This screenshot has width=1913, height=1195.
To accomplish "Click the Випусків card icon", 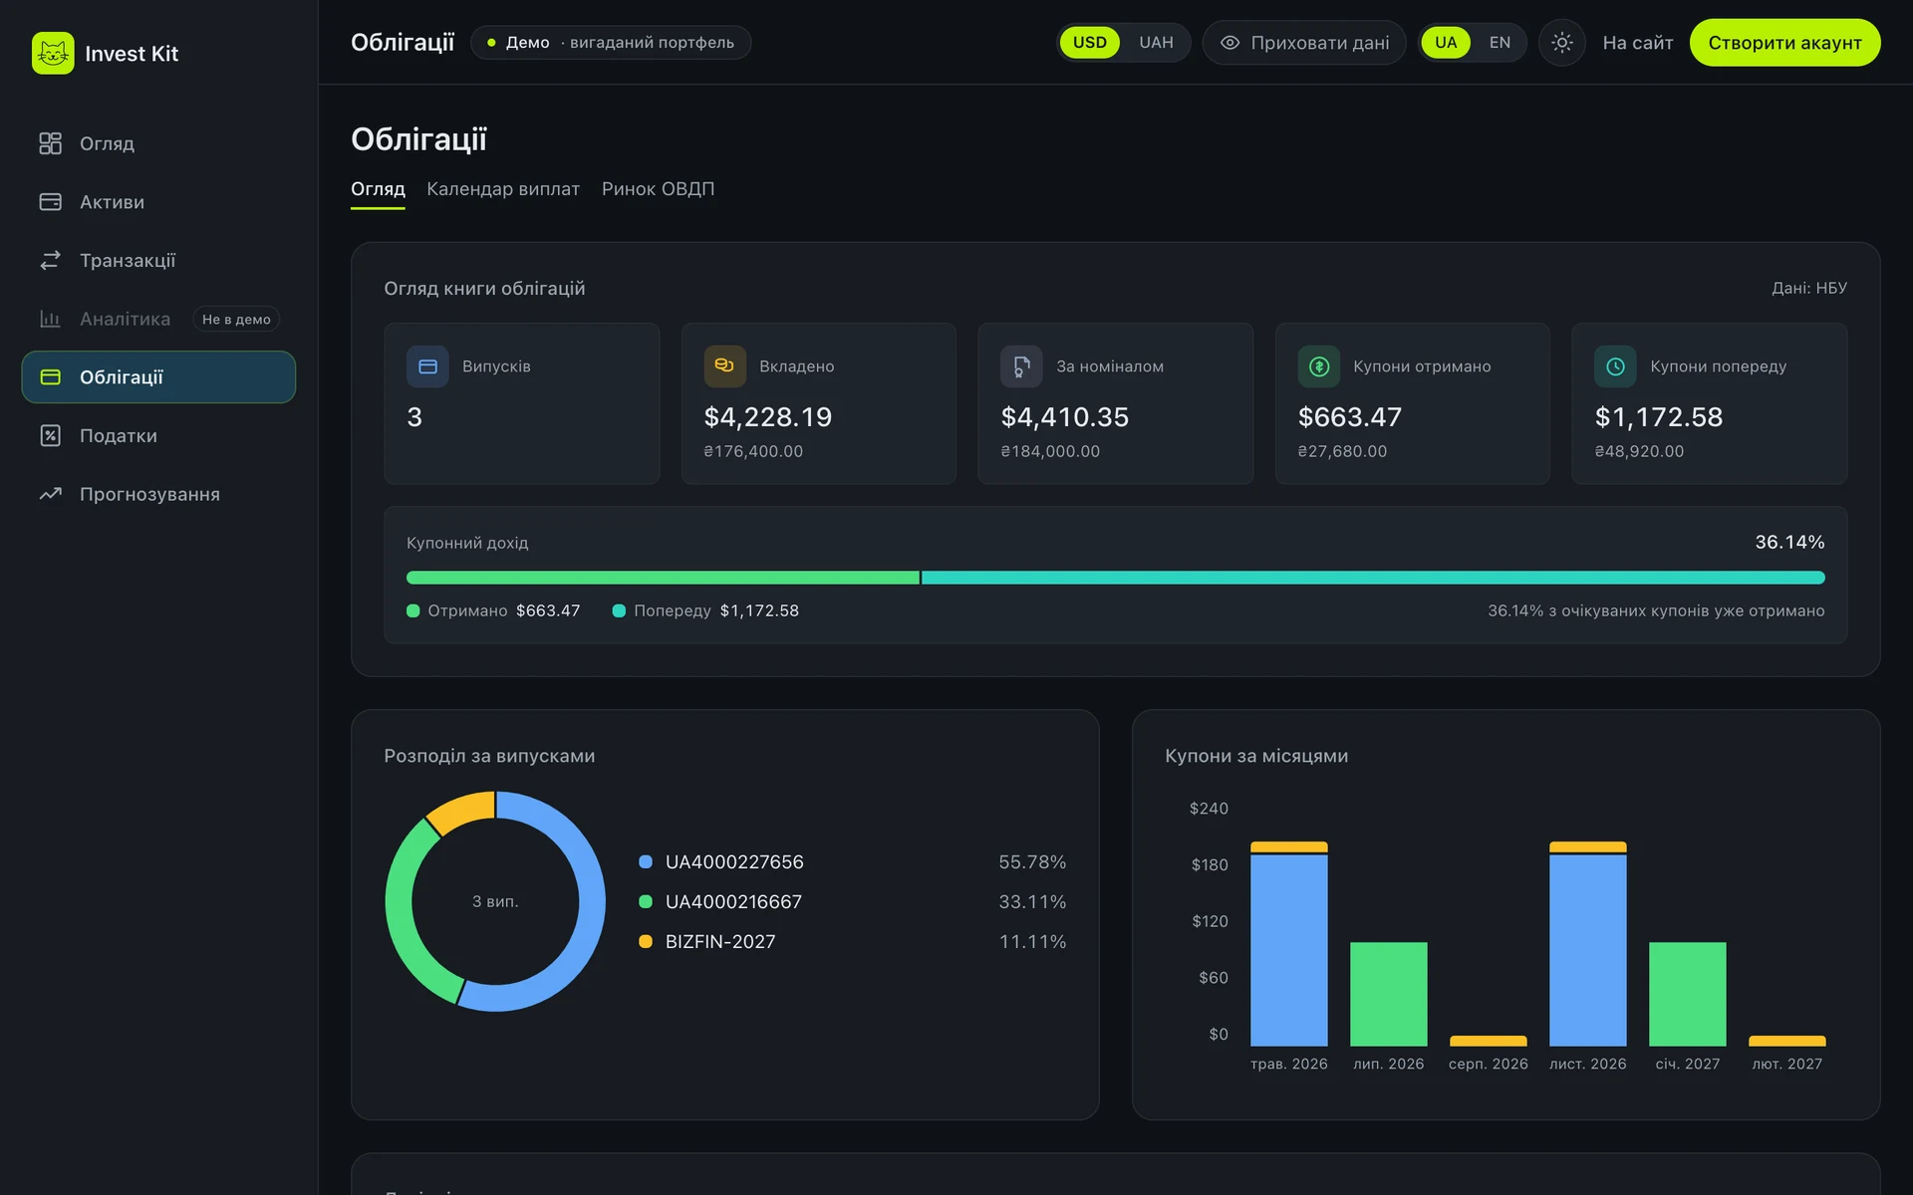I will click(427, 366).
